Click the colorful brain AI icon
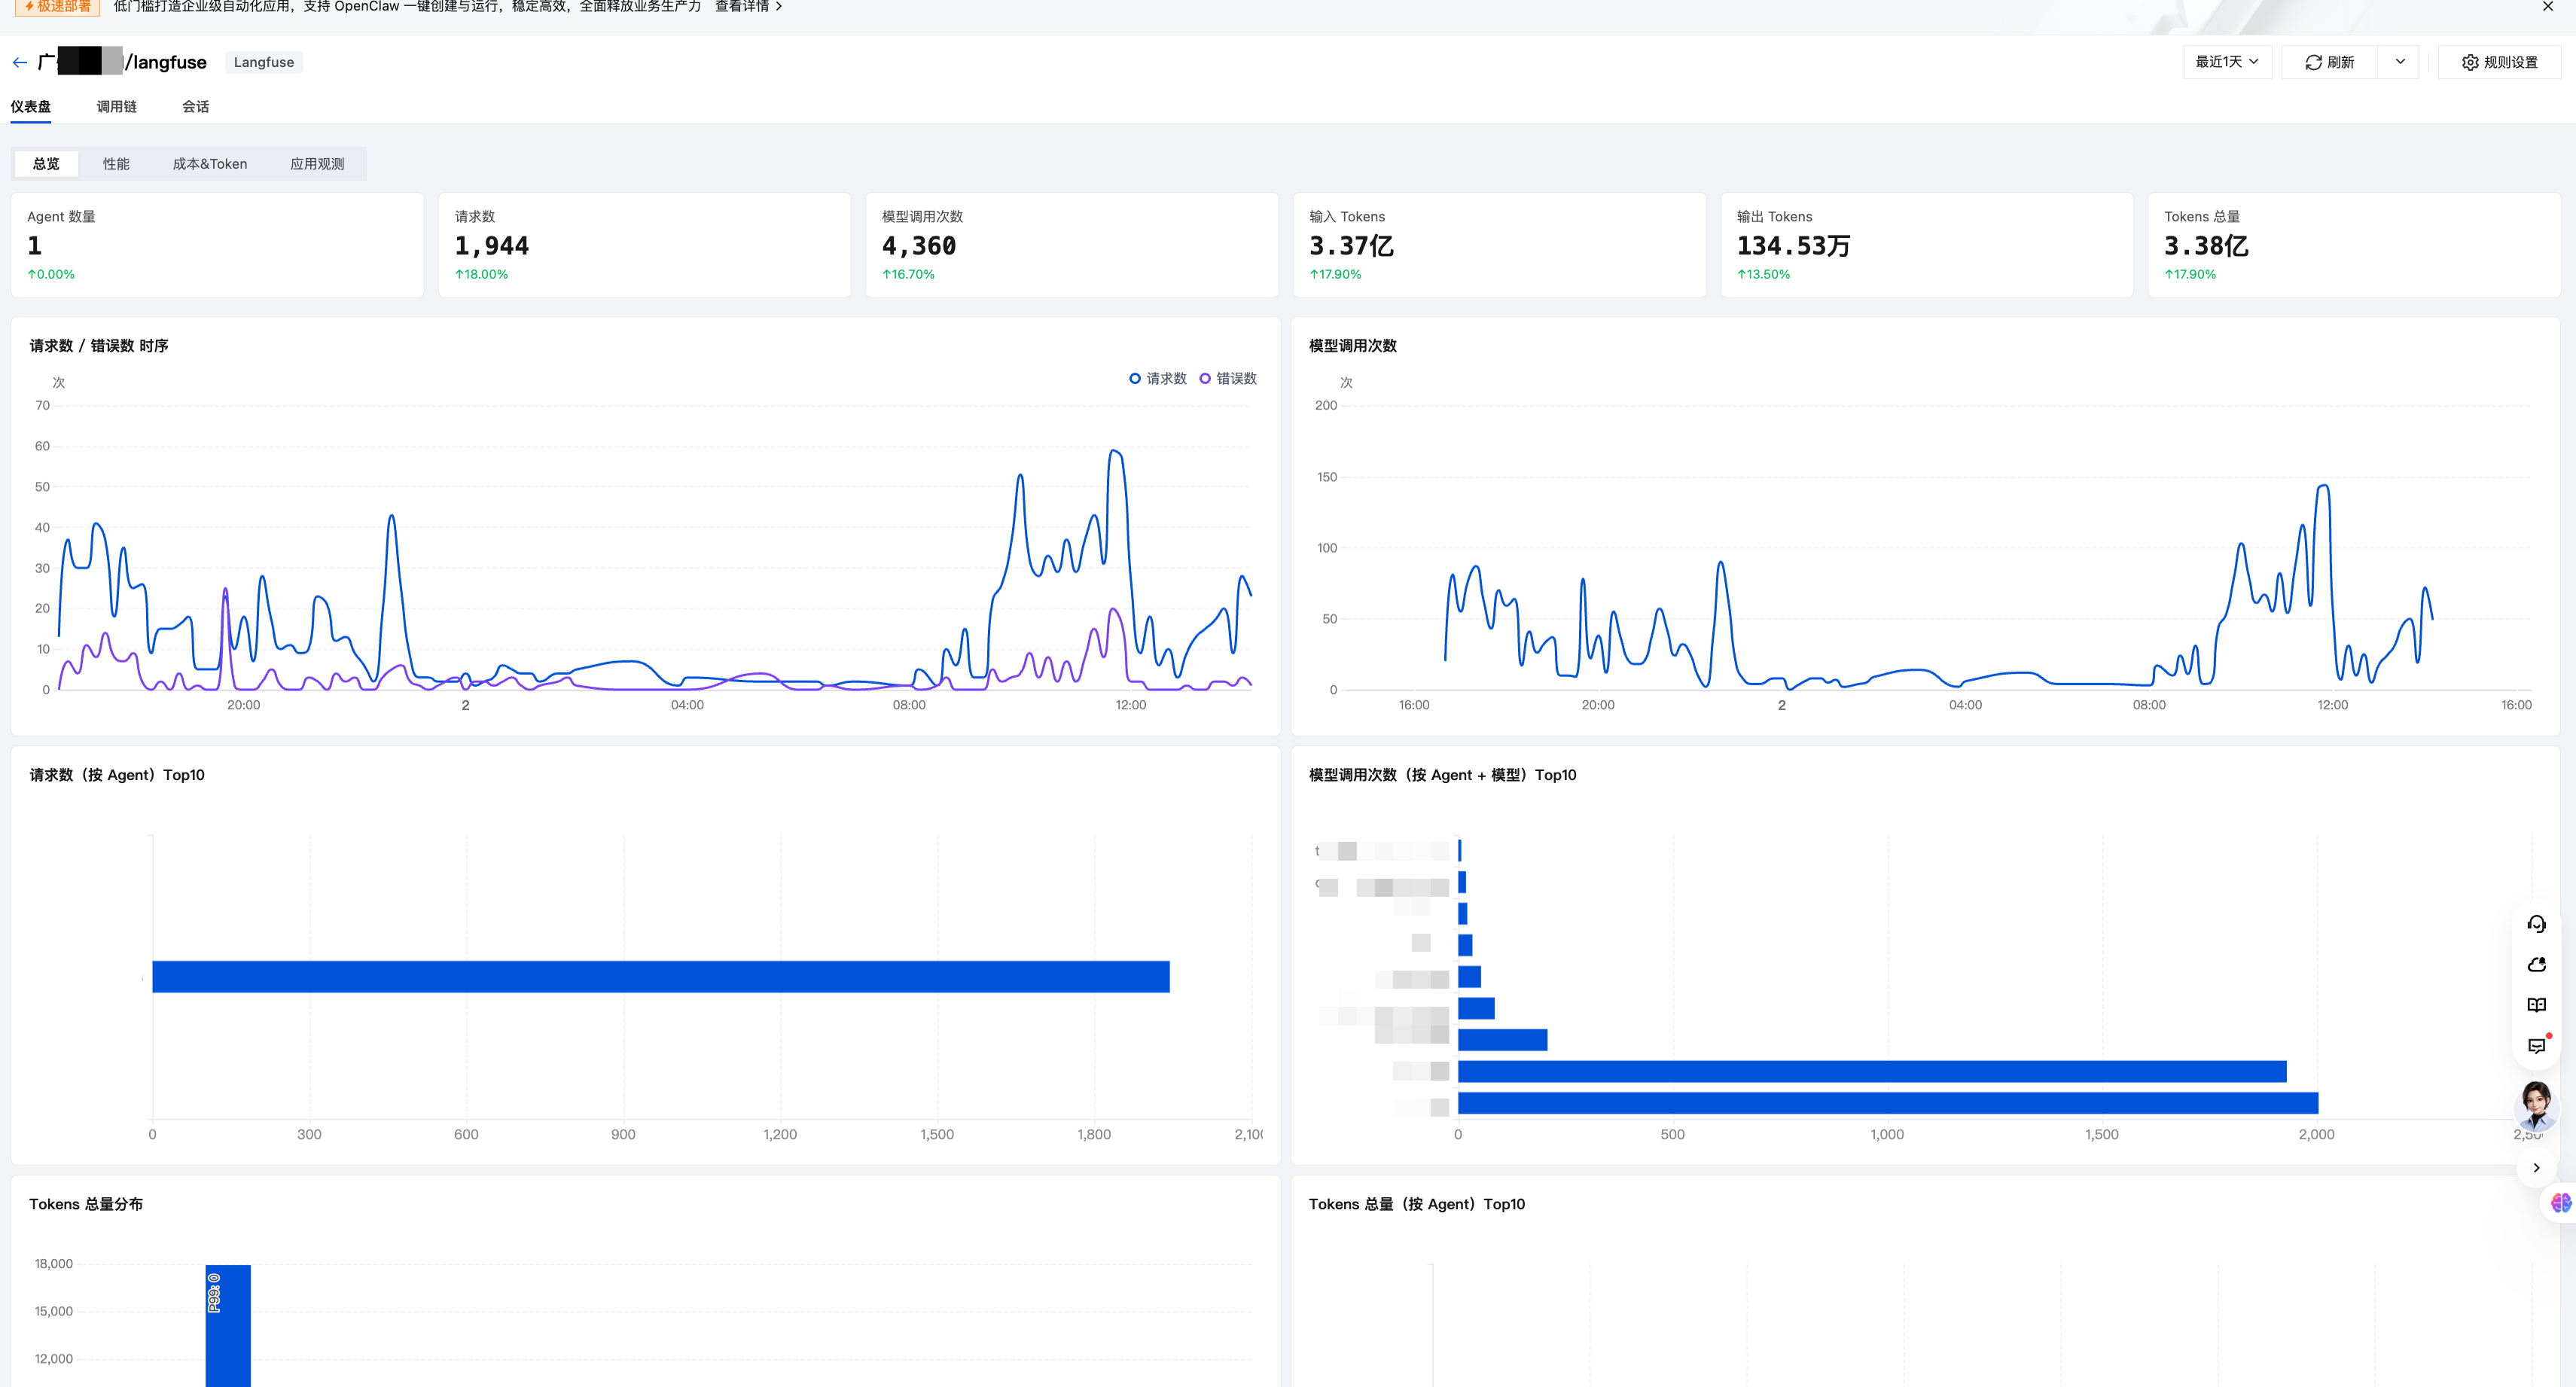 [x=2560, y=1202]
